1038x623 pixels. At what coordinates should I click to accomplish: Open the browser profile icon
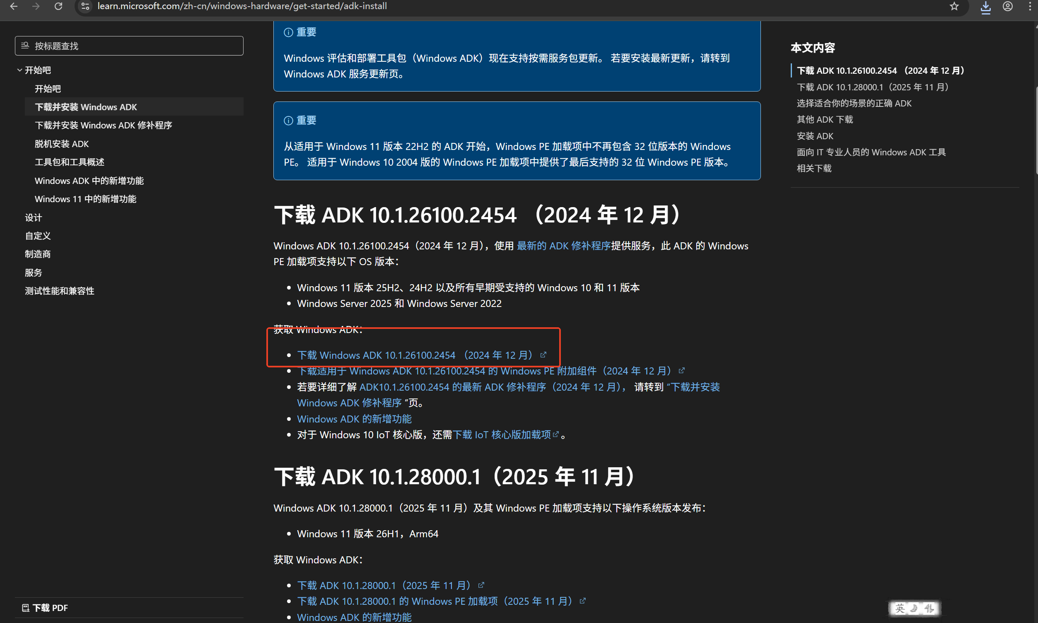(1007, 6)
